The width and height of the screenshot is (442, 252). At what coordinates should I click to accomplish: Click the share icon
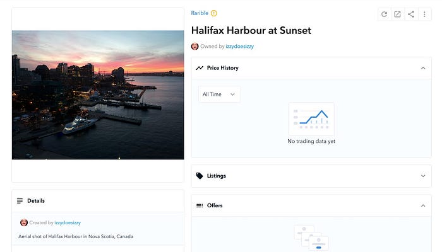pos(411,14)
